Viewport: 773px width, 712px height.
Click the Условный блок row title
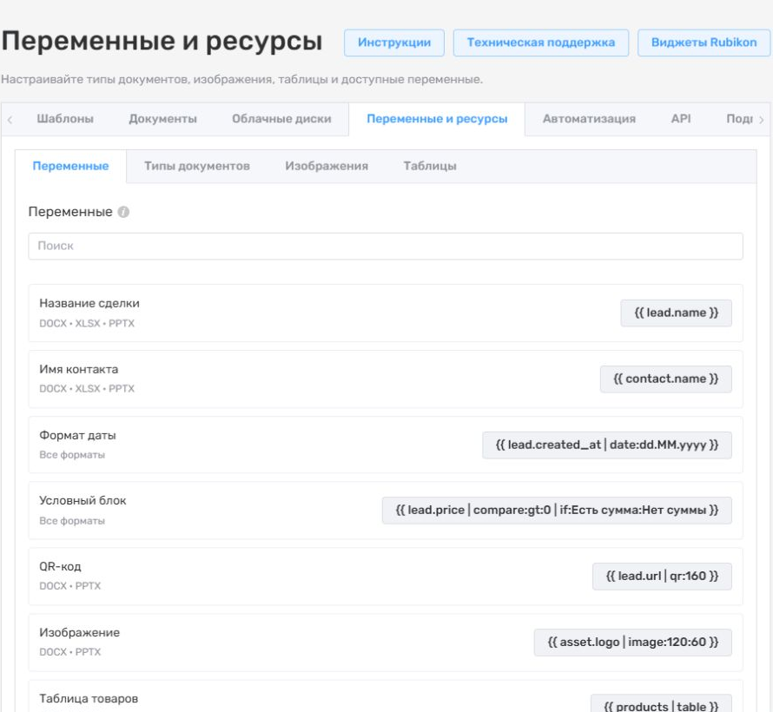coord(83,501)
